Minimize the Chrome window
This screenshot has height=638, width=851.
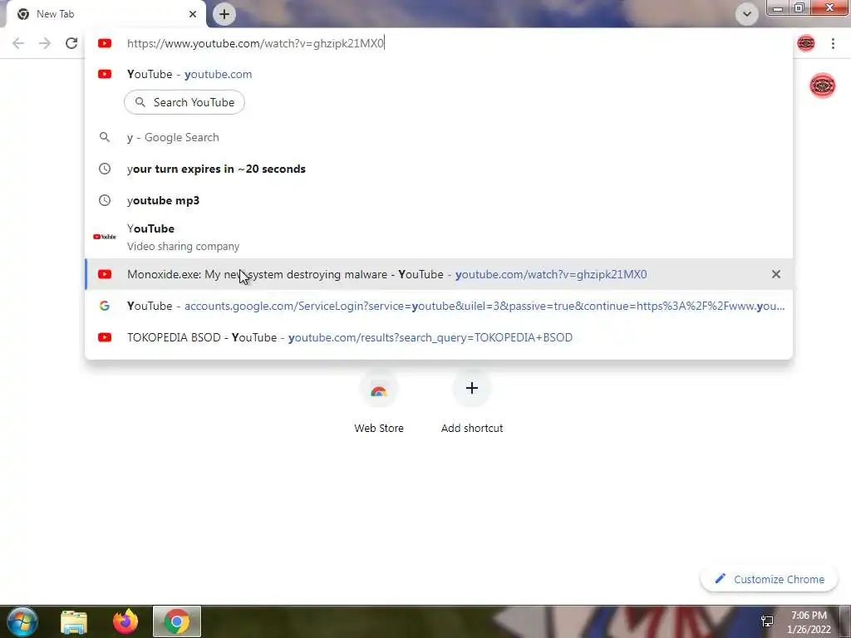click(778, 8)
